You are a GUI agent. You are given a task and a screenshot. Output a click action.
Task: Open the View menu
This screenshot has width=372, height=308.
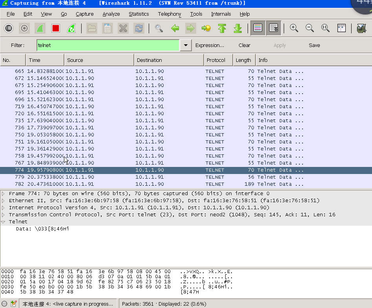(46, 14)
